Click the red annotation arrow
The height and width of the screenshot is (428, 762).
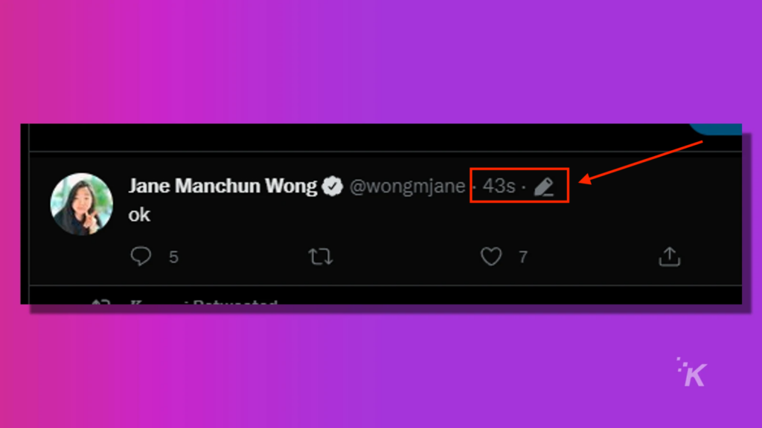tap(641, 162)
